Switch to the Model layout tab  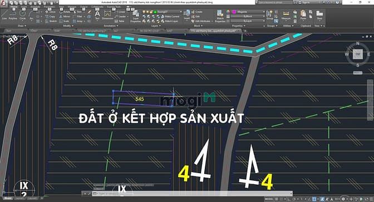coord(8,198)
